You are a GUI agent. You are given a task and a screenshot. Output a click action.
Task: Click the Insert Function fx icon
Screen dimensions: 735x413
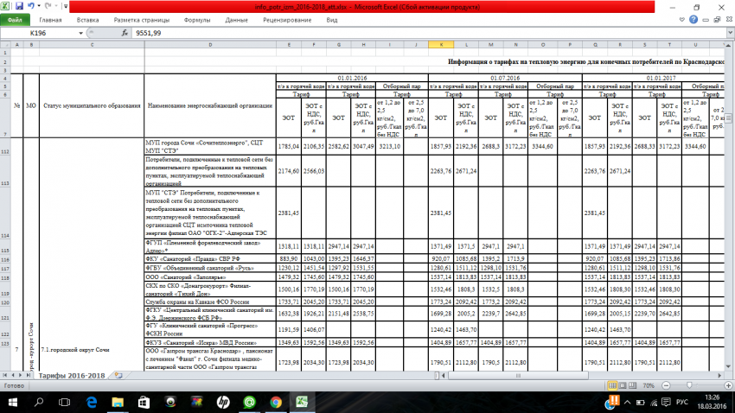125,32
